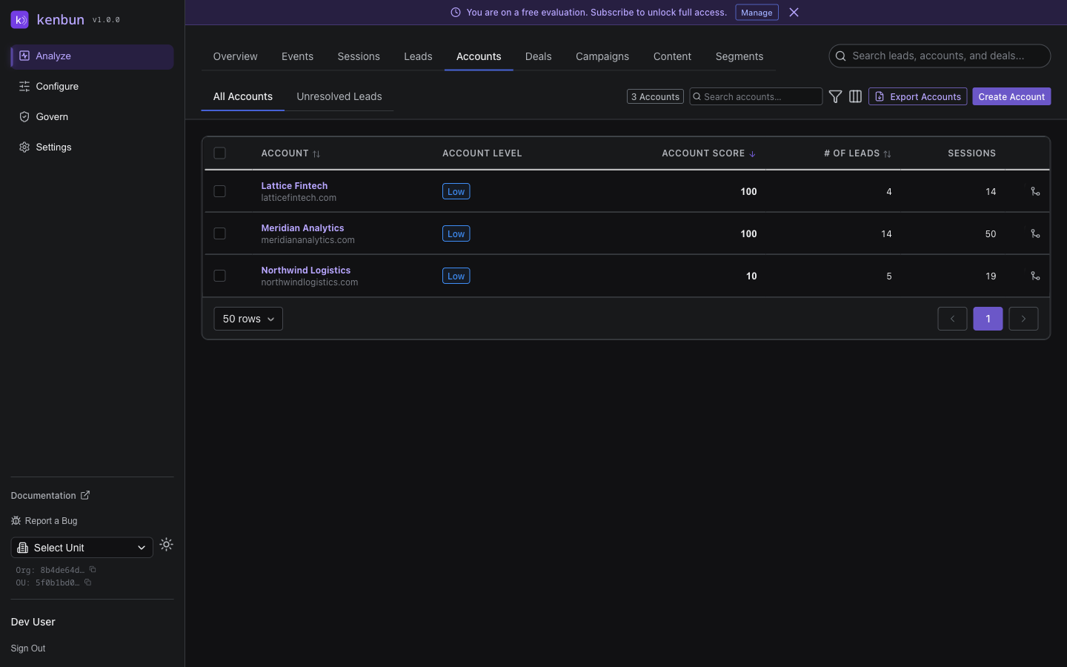Switch to the Segments tab

coord(739,56)
